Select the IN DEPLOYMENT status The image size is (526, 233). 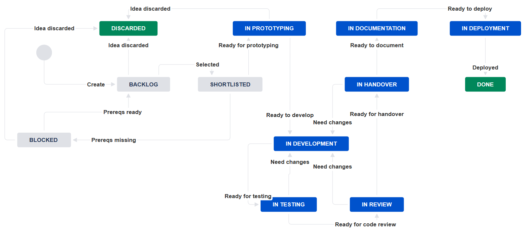pos(485,28)
